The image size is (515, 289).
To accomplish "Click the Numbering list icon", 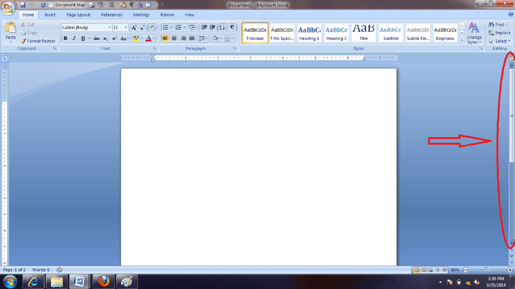I will [178, 28].
